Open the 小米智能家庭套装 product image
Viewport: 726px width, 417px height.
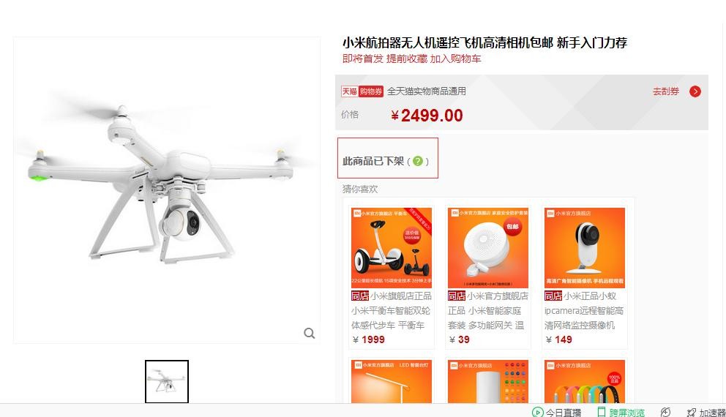pyautogui.click(x=488, y=247)
